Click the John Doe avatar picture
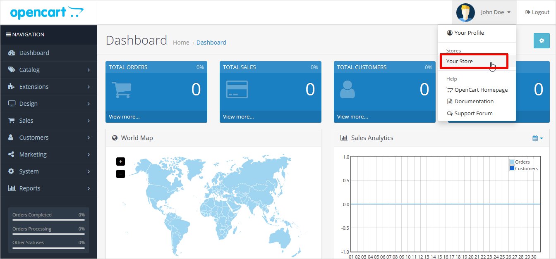Viewport: 556px width, 259px height. pos(465,12)
